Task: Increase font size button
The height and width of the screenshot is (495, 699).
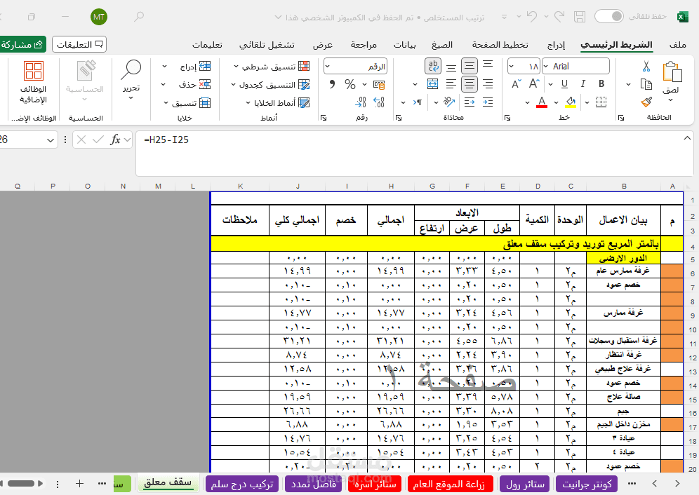Action: pyautogui.click(x=534, y=83)
